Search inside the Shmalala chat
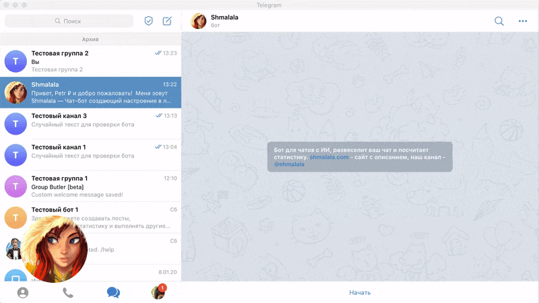The height and width of the screenshot is (303, 539). click(x=499, y=22)
